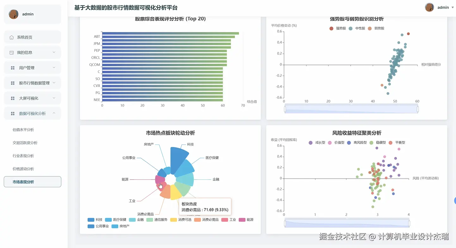Viewport: 456px width, 248px height.
Task: Click the 市场热点板块轮动分析 chart title
Action: point(170,133)
